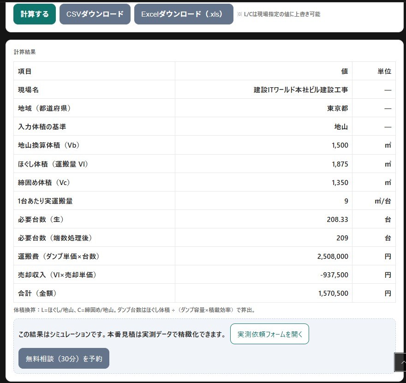Viewport: 406px width, 383px height.
Task: Click the site name 建設ITワールド本社ビル建設工事 cell
Action: [301, 90]
